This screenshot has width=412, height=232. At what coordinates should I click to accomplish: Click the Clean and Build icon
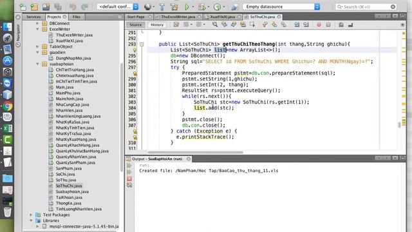point(174,7)
